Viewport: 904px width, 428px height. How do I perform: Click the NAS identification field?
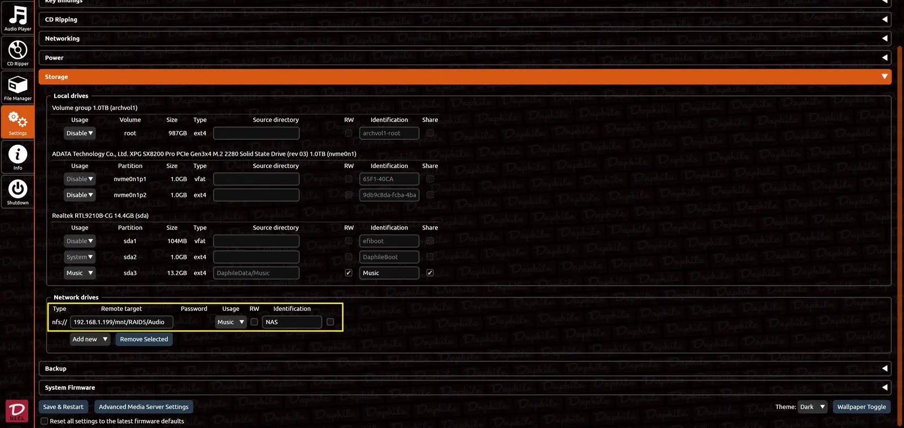tap(292, 322)
